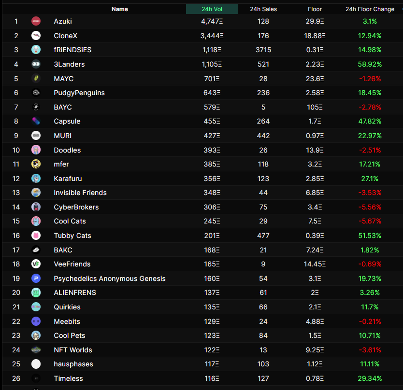The image size is (403, 390).
Task: Click Capsule's 47.82% floor change
Action: [x=370, y=121]
